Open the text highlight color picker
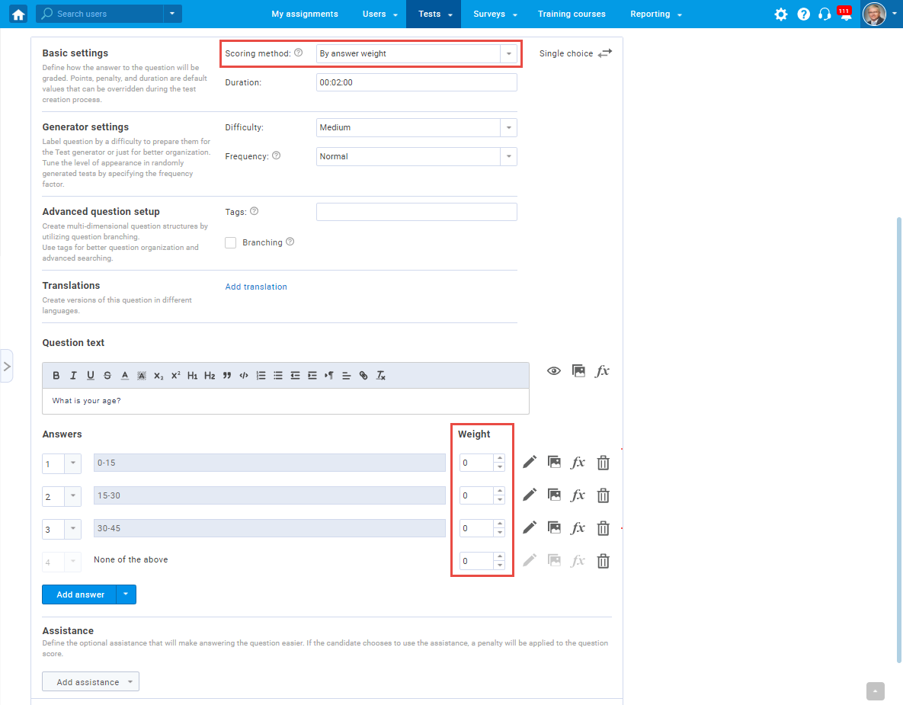 [x=142, y=376]
